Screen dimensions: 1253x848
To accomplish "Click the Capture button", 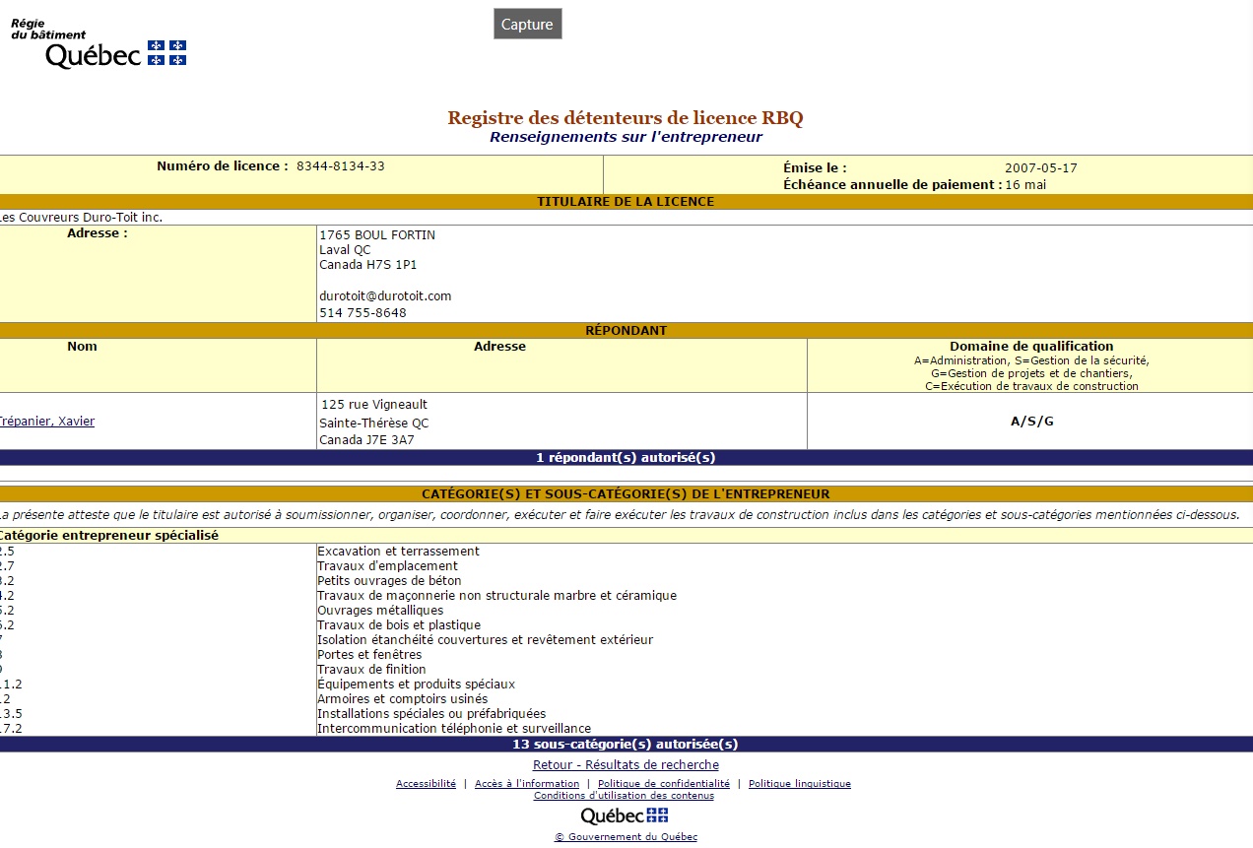I will (527, 24).
